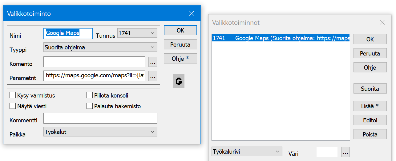The width and height of the screenshot is (396, 161).
Task: Check the Piilota konsoli option
Action: [x=90, y=95]
